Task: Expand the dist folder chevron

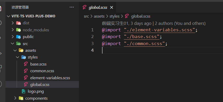Action: [13, 23]
